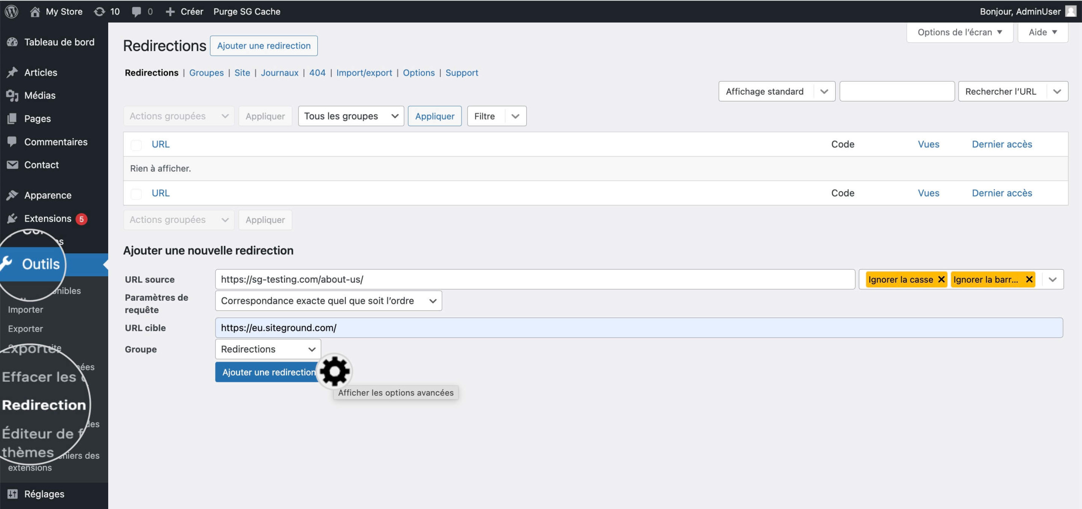
Task: Click Appliquer next to Tous les groupes
Action: [434, 116]
